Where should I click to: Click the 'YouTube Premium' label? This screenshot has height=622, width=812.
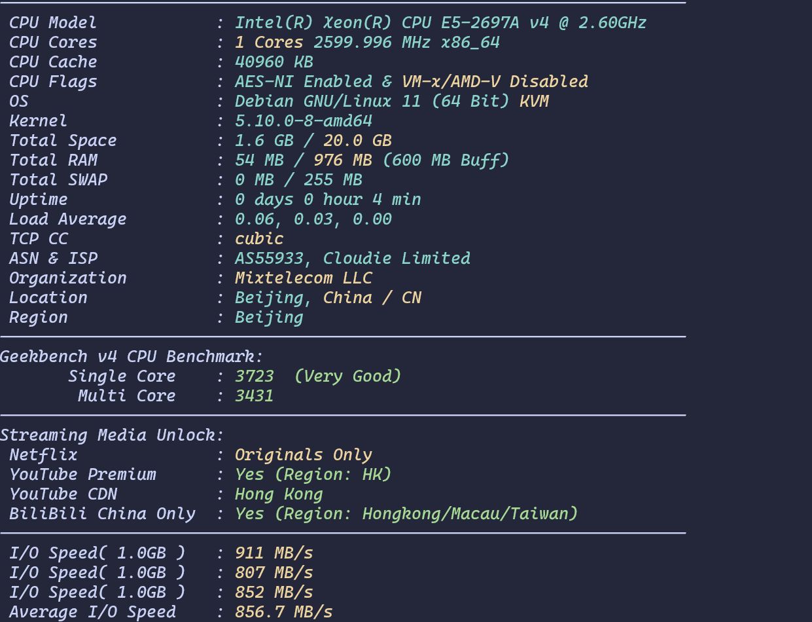[82, 475]
